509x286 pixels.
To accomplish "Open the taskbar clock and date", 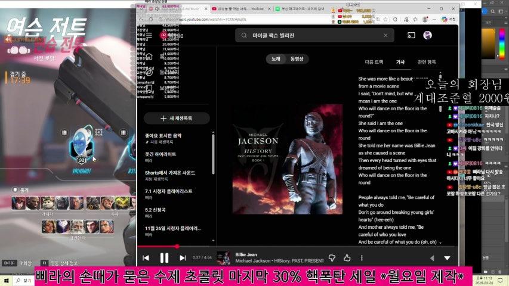I will pyautogui.click(x=484, y=281).
